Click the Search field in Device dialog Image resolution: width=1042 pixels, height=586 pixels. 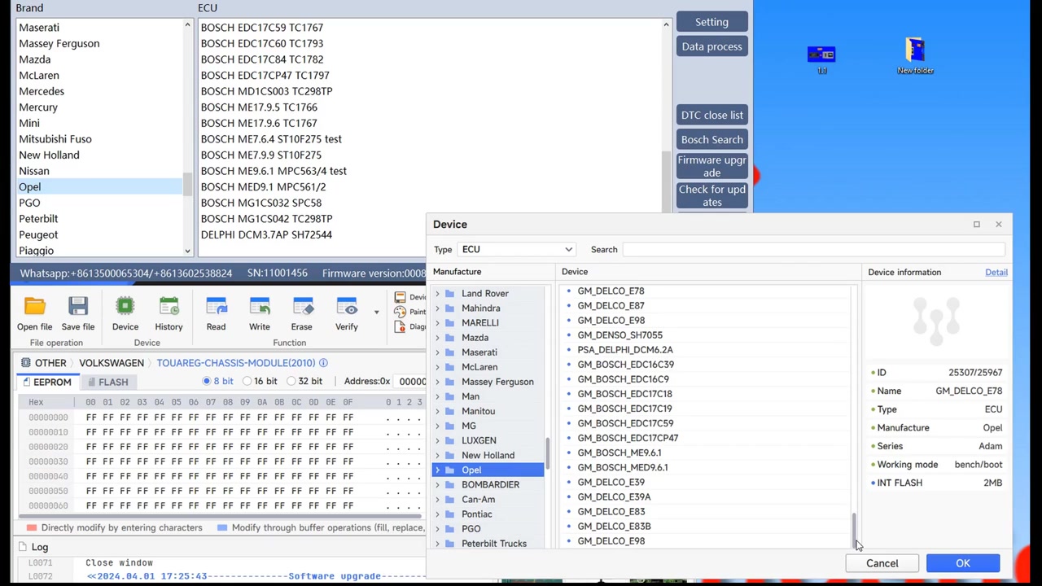tap(814, 250)
